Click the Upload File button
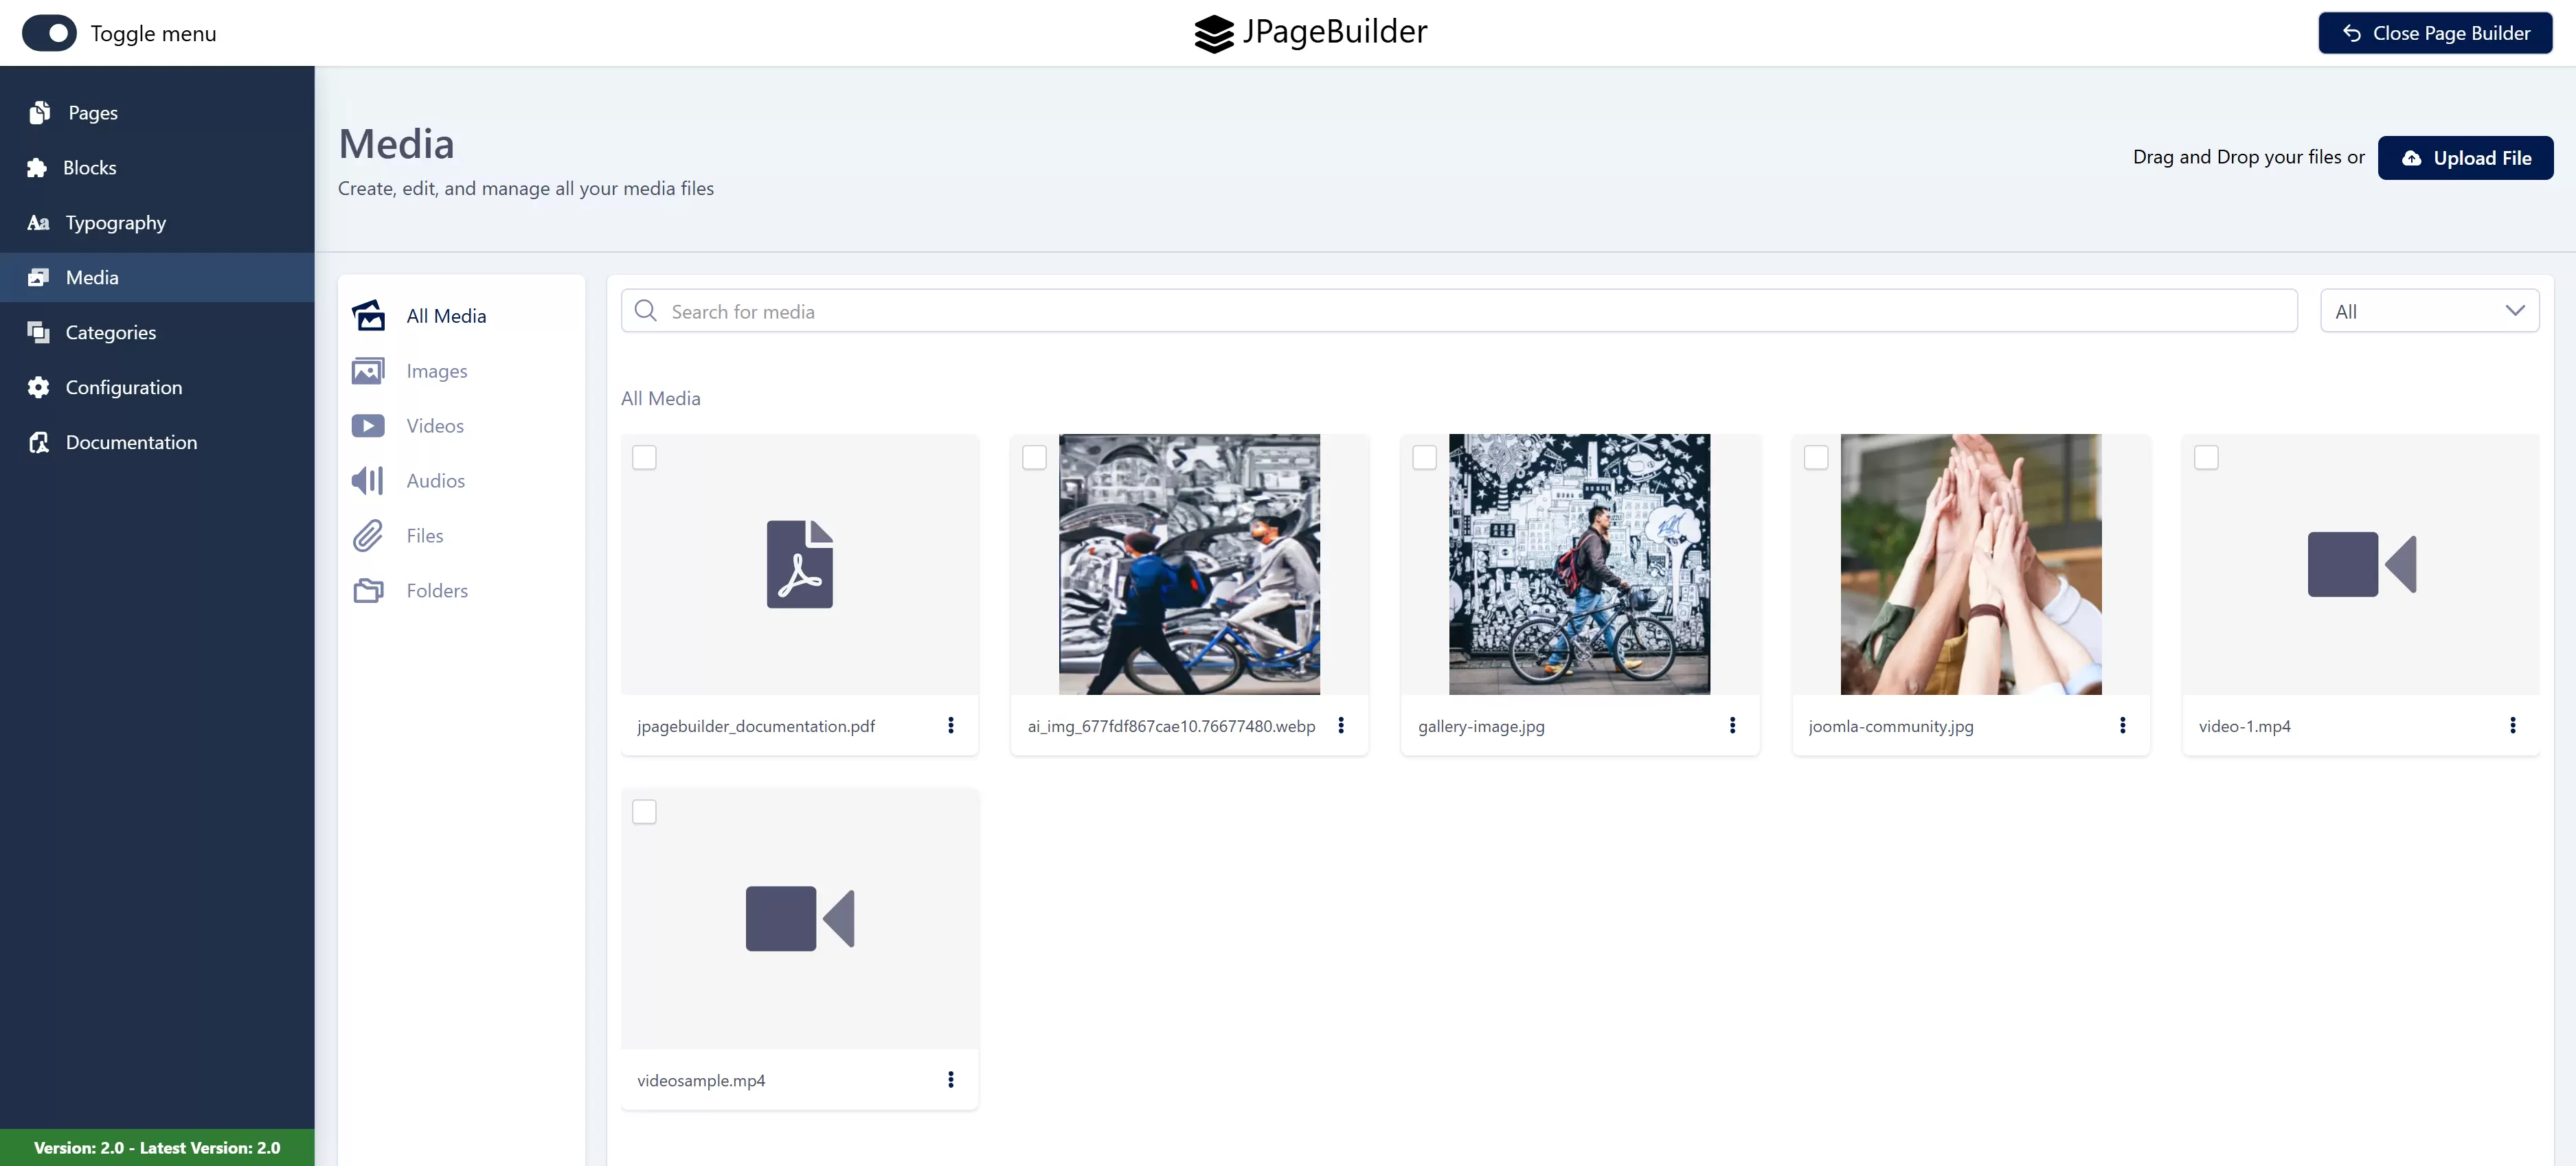 click(x=2465, y=158)
